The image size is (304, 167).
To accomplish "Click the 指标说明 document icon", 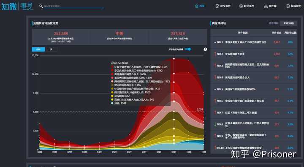I will click(288, 6).
